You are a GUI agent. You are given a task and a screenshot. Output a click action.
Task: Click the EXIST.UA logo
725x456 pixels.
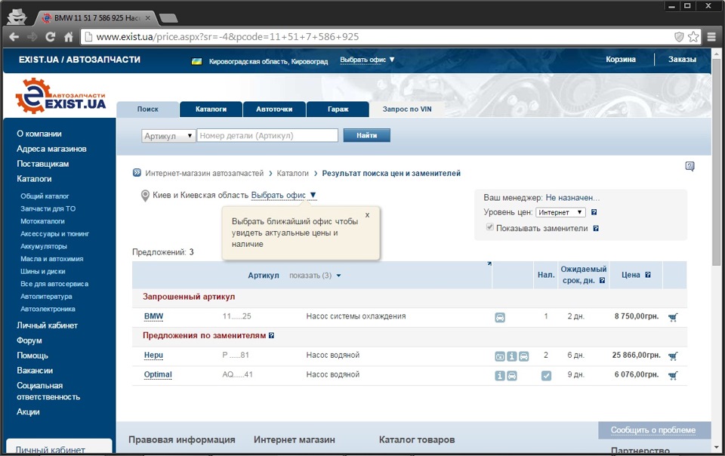point(60,96)
